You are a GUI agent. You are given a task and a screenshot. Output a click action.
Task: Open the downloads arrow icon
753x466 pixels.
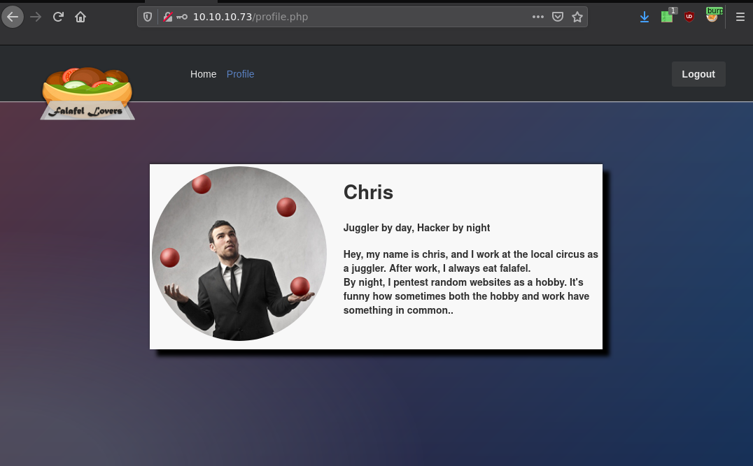[645, 17]
